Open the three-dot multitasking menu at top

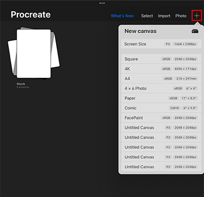[102, 3]
